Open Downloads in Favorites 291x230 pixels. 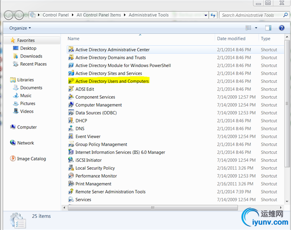[x=31, y=56]
